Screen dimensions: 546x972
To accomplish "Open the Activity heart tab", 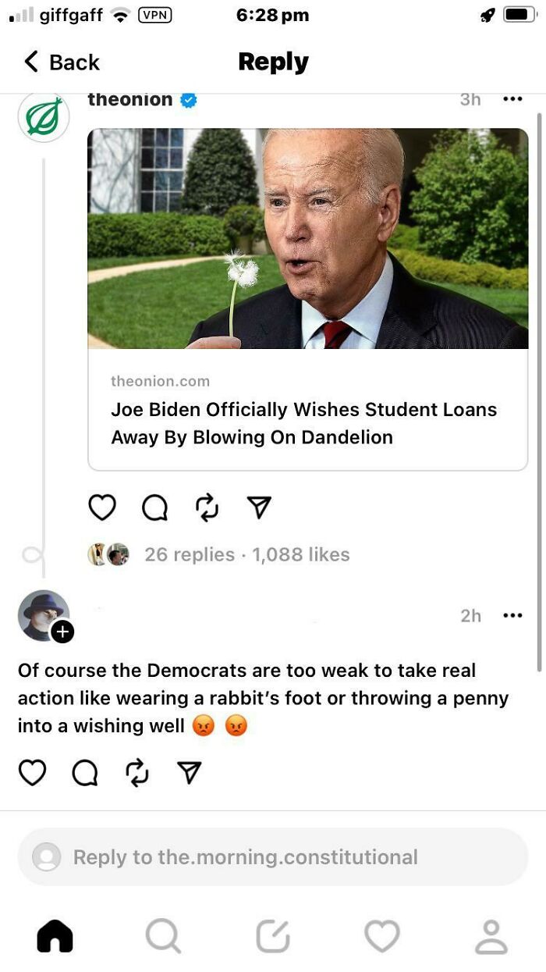I will (381, 934).
